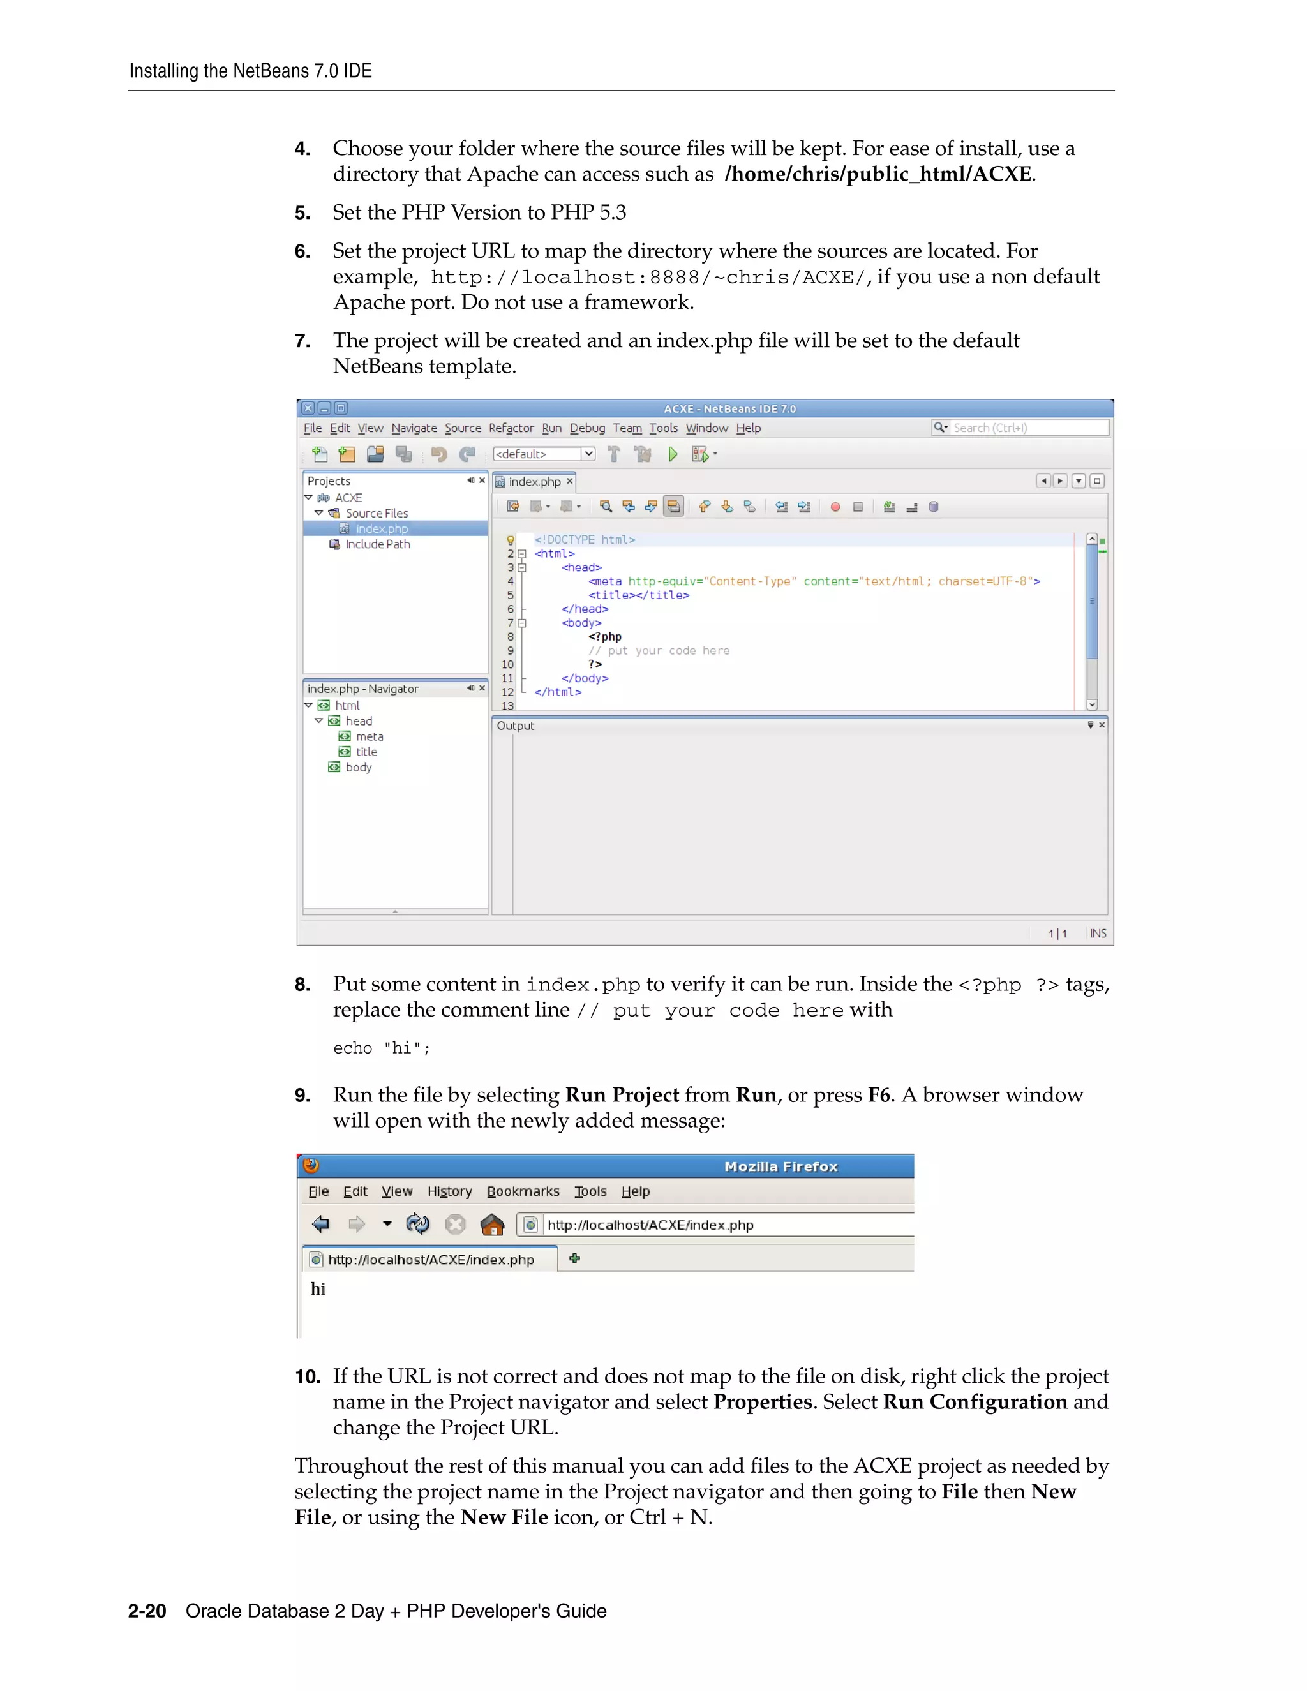Stop macro recording with the square icon

(x=858, y=507)
